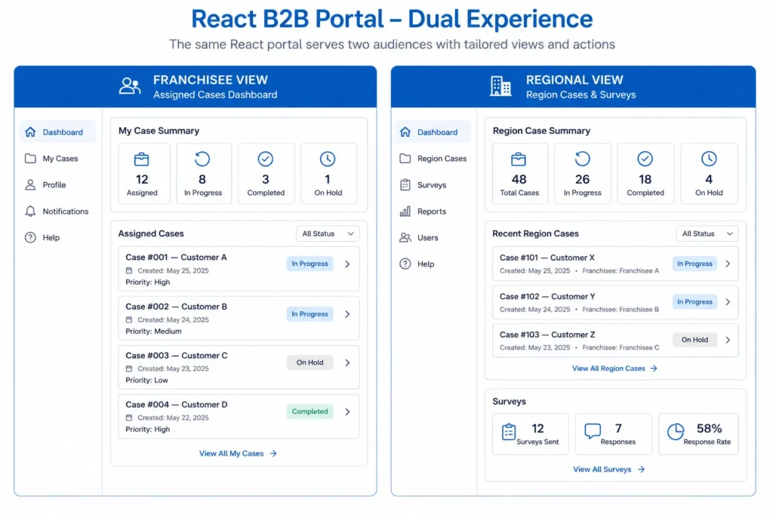Click the calendar icon on Case #003
Image resolution: width=773 pixels, height=516 pixels.
coord(129,369)
